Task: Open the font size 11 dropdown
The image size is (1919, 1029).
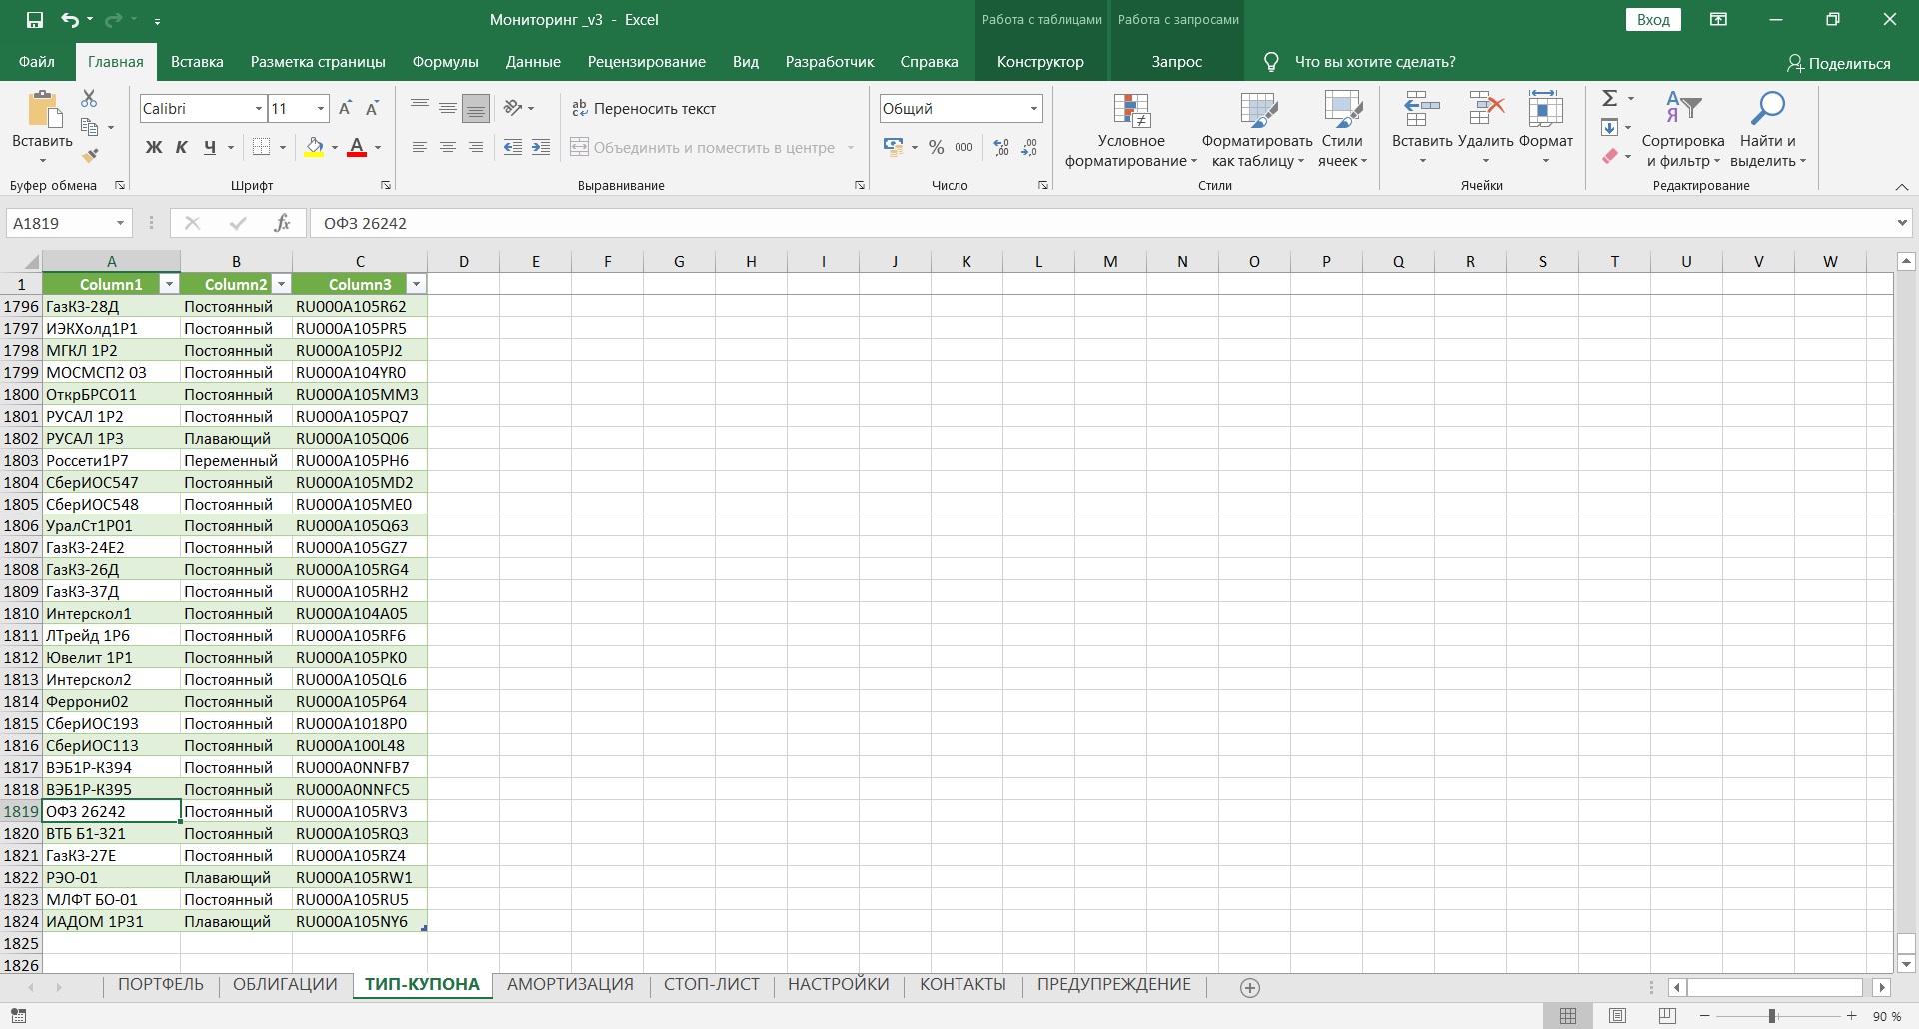Action: pos(321,108)
